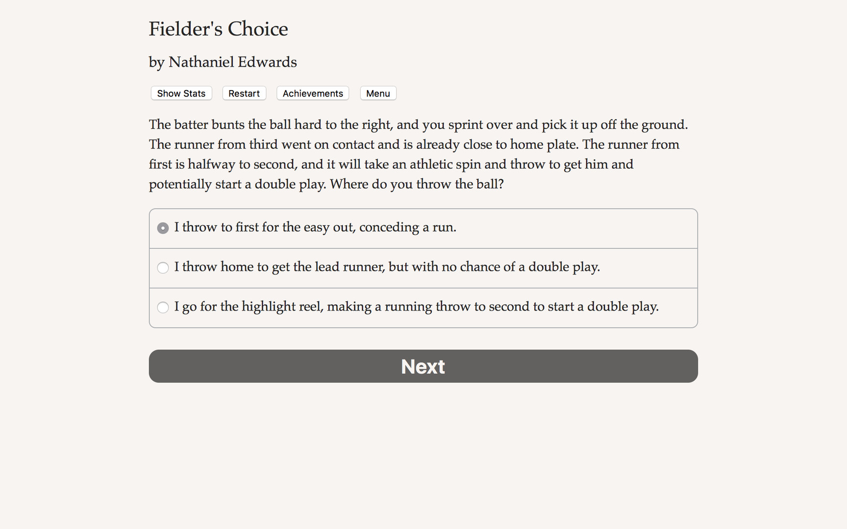Advance the story with Next
Image resolution: width=847 pixels, height=529 pixels.
pyautogui.click(x=423, y=366)
